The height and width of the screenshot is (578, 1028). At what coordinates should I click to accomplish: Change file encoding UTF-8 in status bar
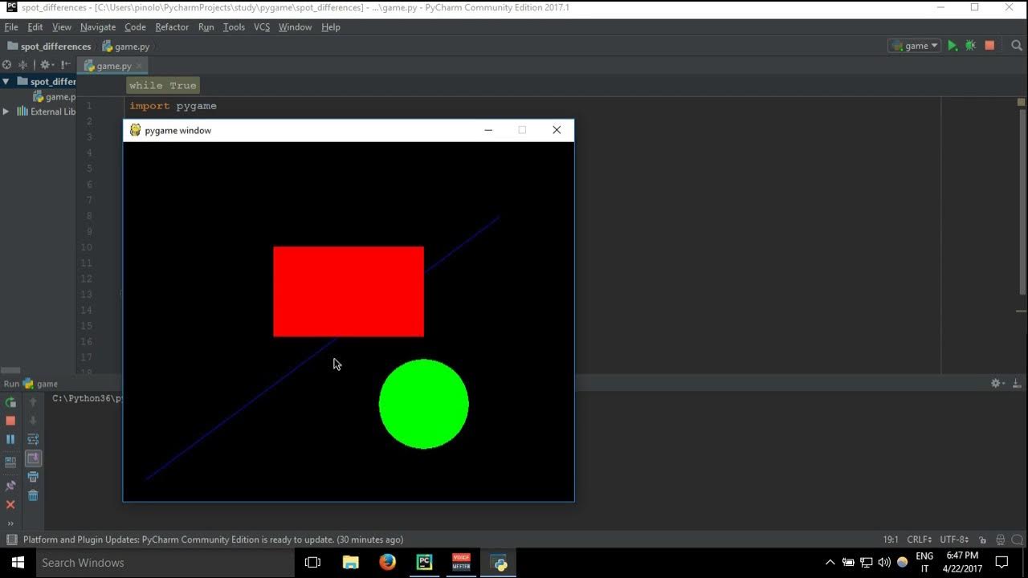tap(954, 539)
